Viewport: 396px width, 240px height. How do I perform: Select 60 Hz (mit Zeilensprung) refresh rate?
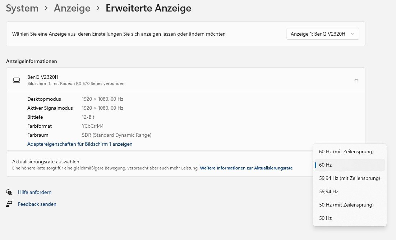click(350, 152)
